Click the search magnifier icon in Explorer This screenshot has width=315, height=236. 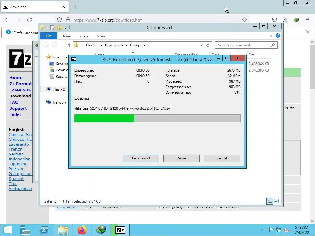(x=273, y=45)
